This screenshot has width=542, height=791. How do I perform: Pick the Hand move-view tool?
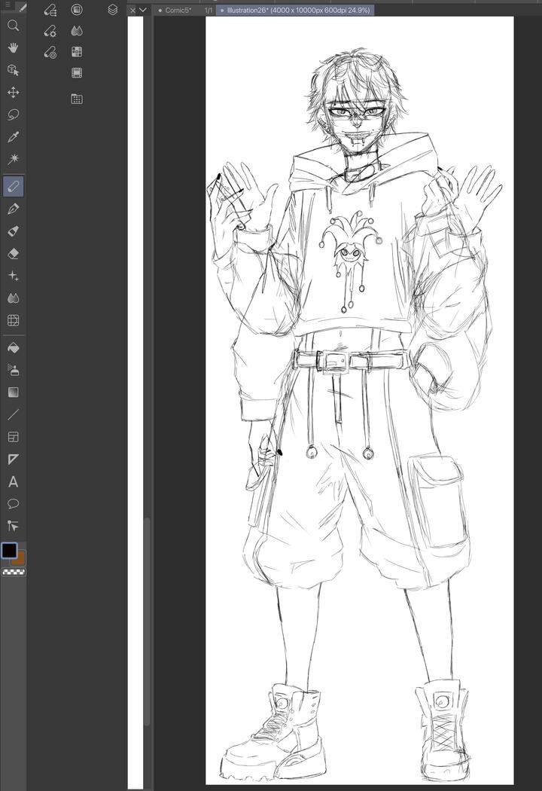pos(13,47)
